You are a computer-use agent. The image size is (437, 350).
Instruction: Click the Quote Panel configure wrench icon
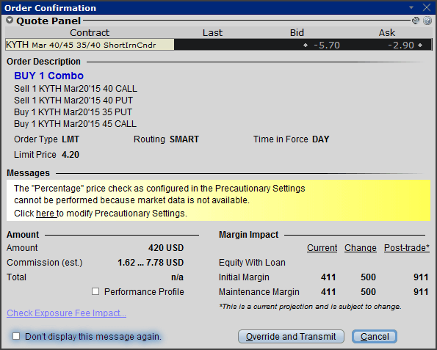[416, 21]
